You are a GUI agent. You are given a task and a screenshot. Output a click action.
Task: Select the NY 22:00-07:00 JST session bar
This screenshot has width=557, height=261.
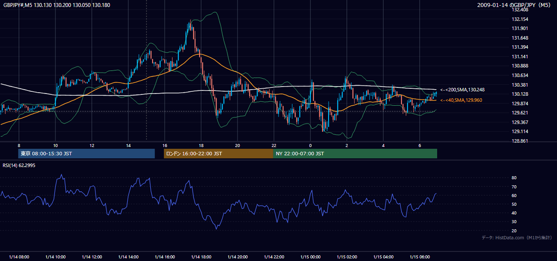click(355, 154)
